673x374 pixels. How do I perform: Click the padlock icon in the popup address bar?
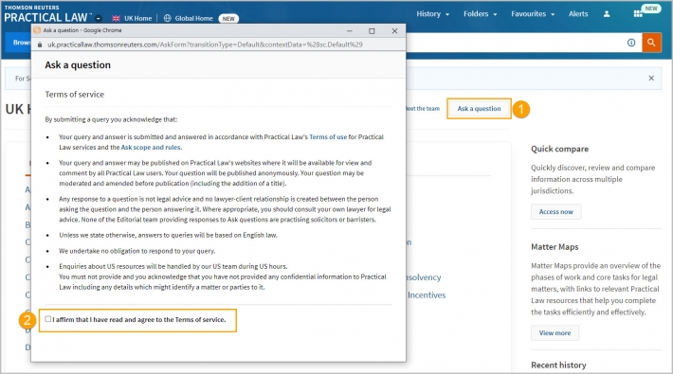tap(40, 45)
